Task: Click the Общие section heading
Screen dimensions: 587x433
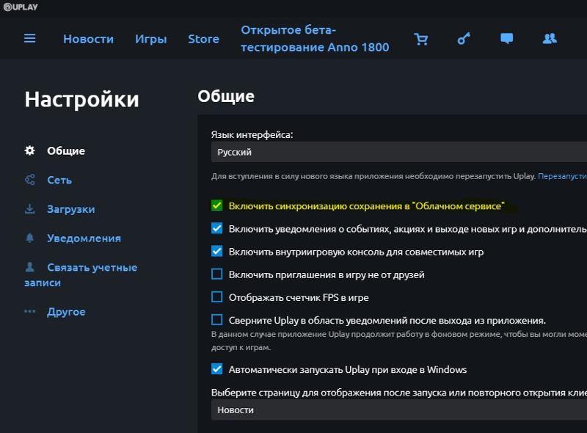Action: [226, 96]
